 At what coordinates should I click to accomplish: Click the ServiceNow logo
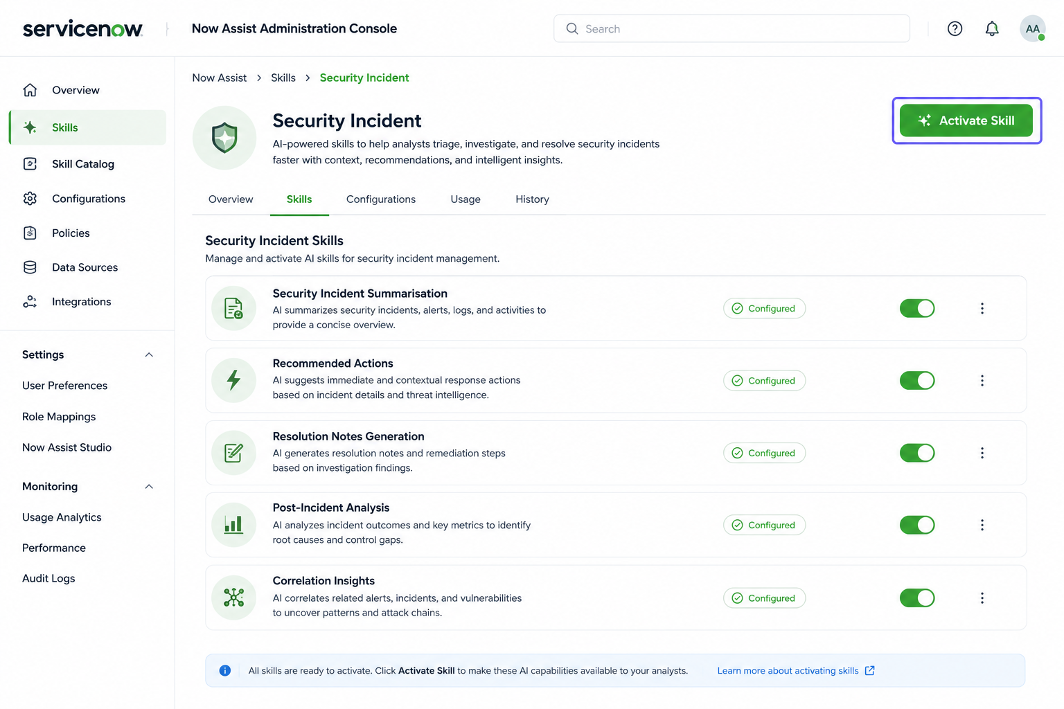pyautogui.click(x=82, y=28)
